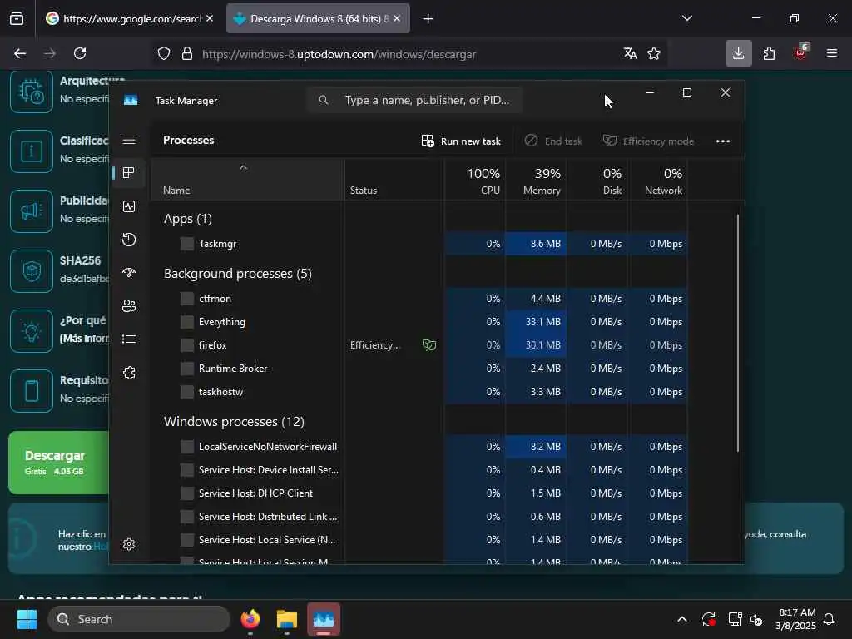Click the process list vertical scrollbar

[x=737, y=333]
